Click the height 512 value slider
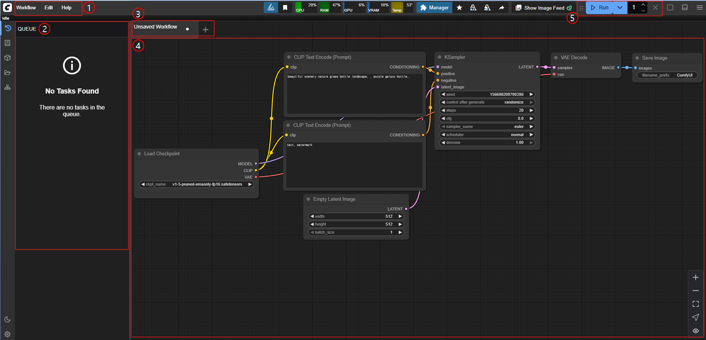This screenshot has width=706, height=340. (x=356, y=224)
